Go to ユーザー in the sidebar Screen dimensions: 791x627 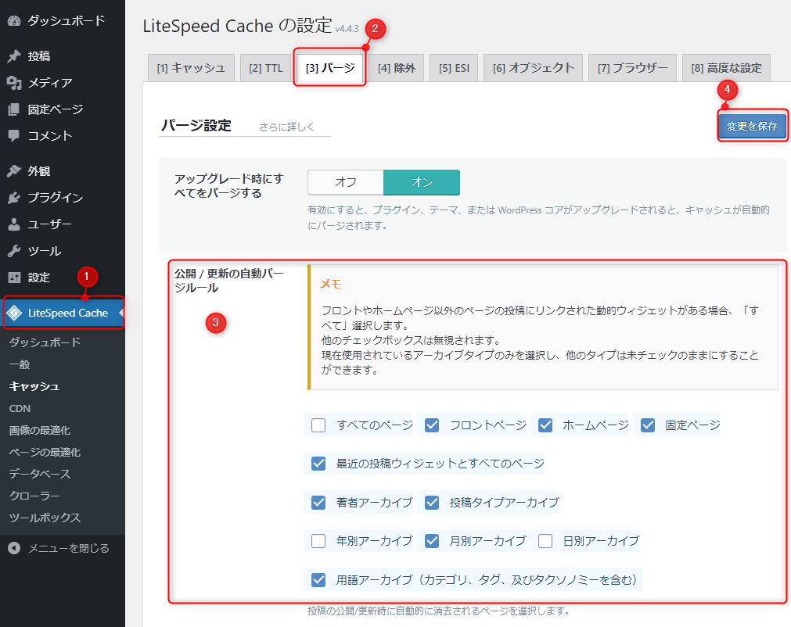coord(63,224)
